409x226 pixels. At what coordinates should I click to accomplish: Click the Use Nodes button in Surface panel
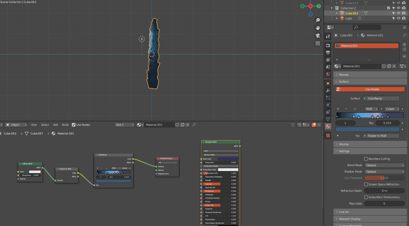370,89
